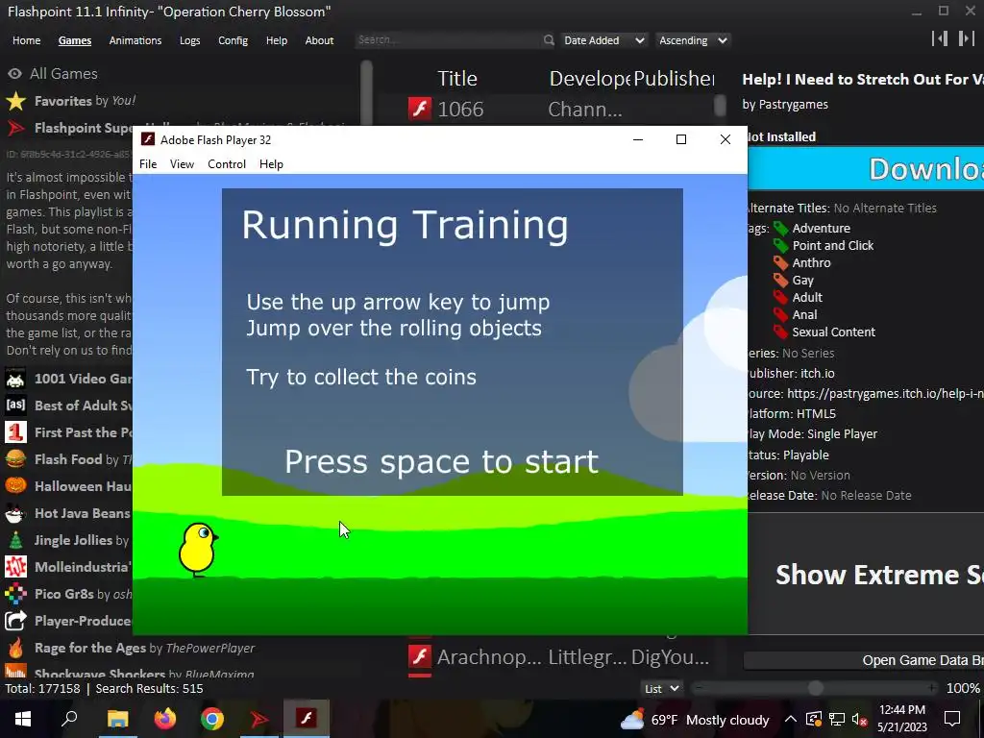The image size is (984, 738).
Task: Select the 1066 game row
Action: (558, 110)
